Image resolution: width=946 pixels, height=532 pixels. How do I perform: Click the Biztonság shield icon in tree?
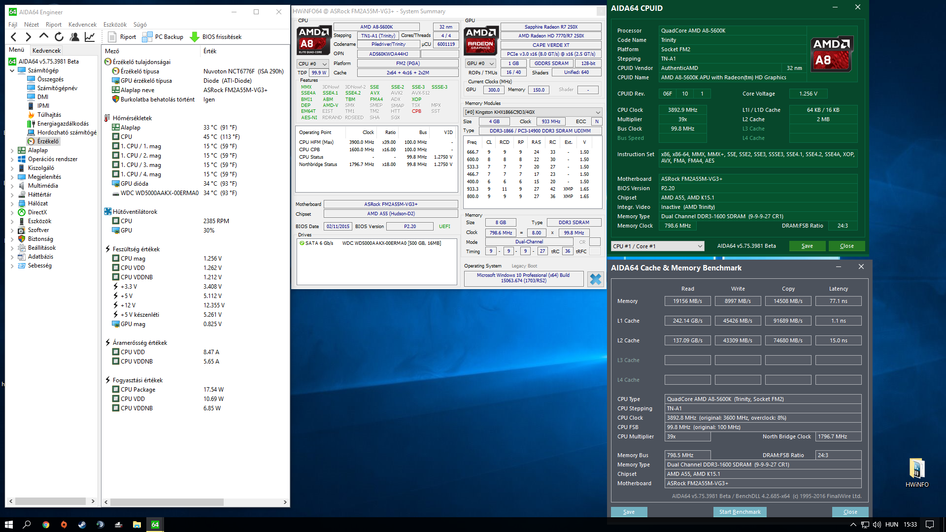(22, 239)
